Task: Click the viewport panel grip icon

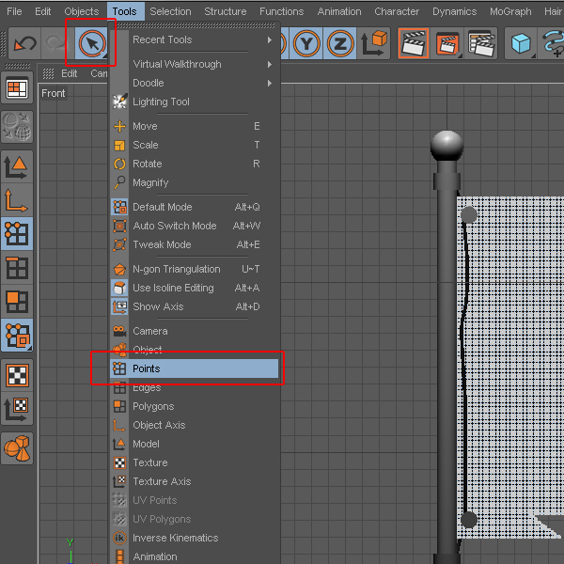Action: click(x=48, y=73)
